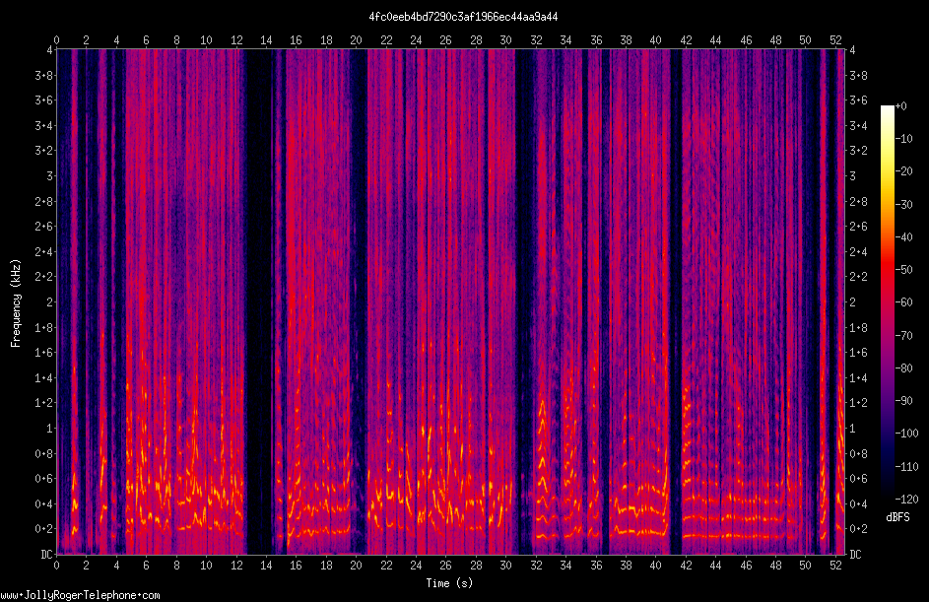The width and height of the screenshot is (929, 602).
Task: Click the "-80" value on the dBFS scale
Action: 903,368
